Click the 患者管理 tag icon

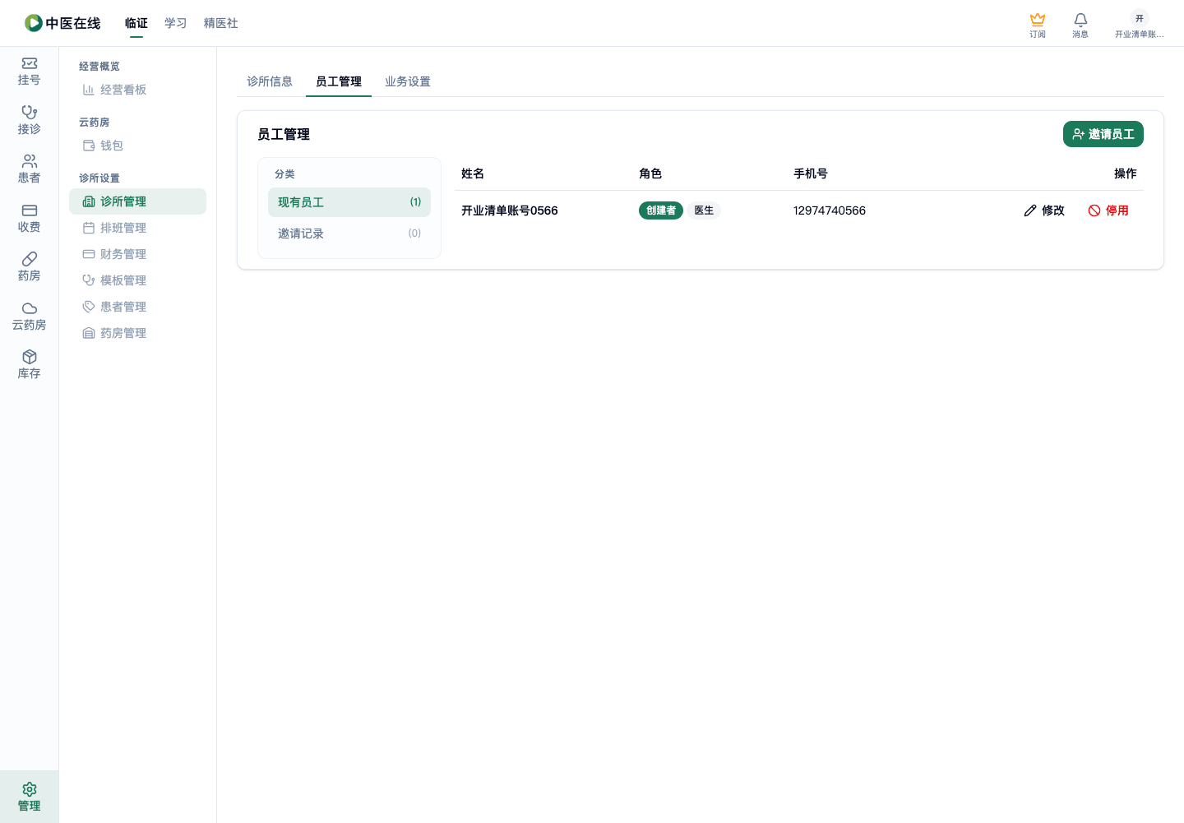tap(89, 307)
